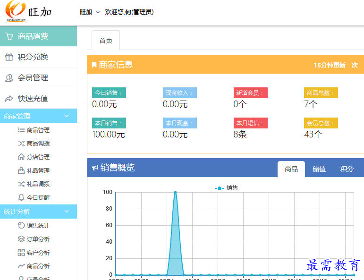Open the 旺加 dropdown in header
Image resolution: width=364 pixels, height=280 pixels.
coord(90,12)
